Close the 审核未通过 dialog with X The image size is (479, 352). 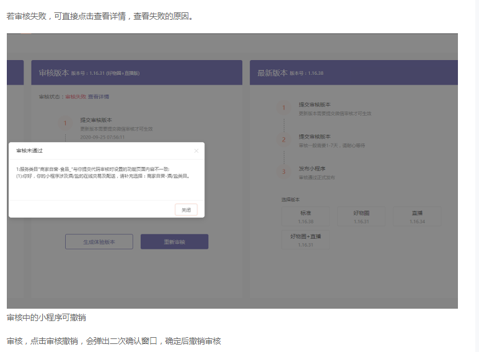[x=196, y=150]
